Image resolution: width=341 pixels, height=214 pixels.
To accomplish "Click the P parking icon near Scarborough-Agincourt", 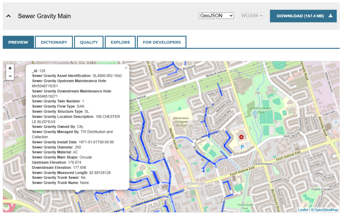I will pyautogui.click(x=184, y=170).
